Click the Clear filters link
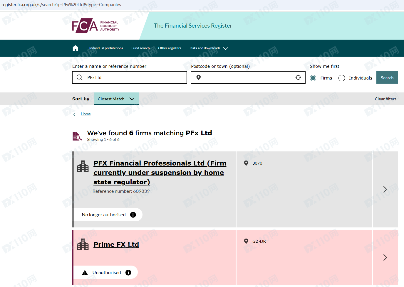 (385, 99)
